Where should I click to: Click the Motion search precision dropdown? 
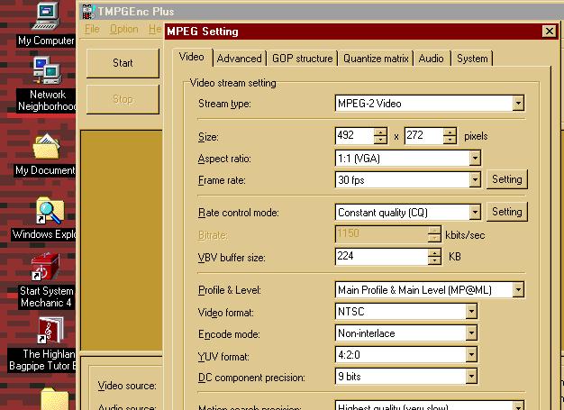(x=430, y=405)
